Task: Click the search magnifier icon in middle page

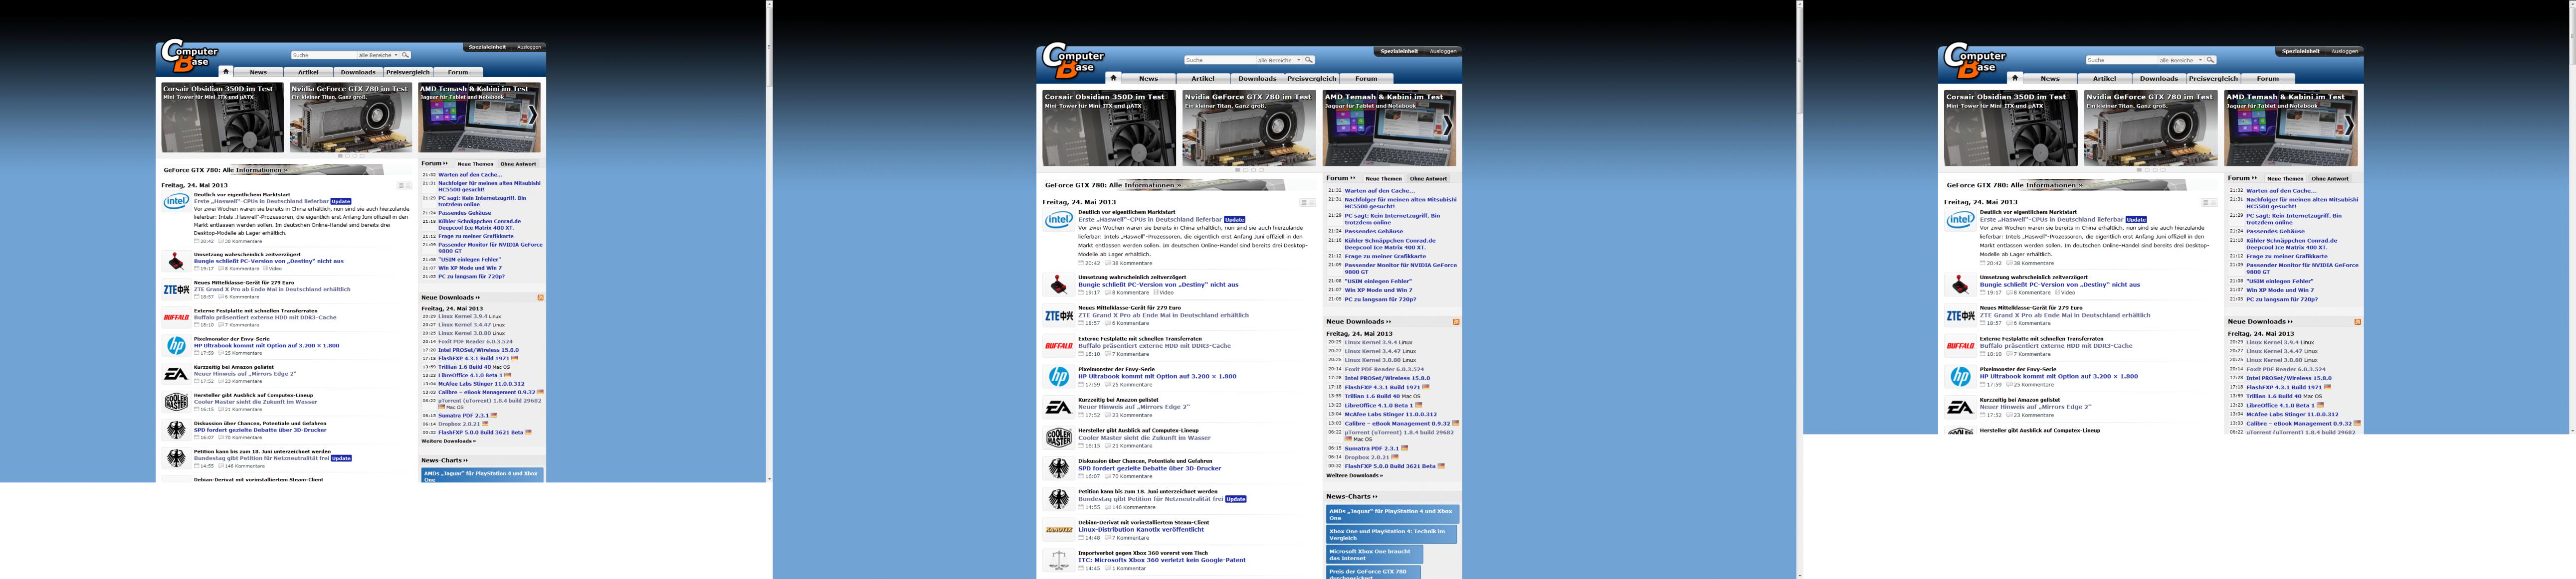Action: (x=1309, y=60)
